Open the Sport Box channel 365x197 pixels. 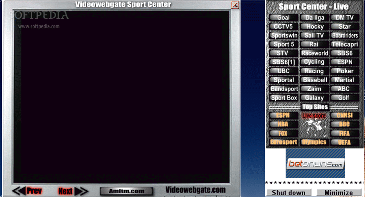pos(284,98)
